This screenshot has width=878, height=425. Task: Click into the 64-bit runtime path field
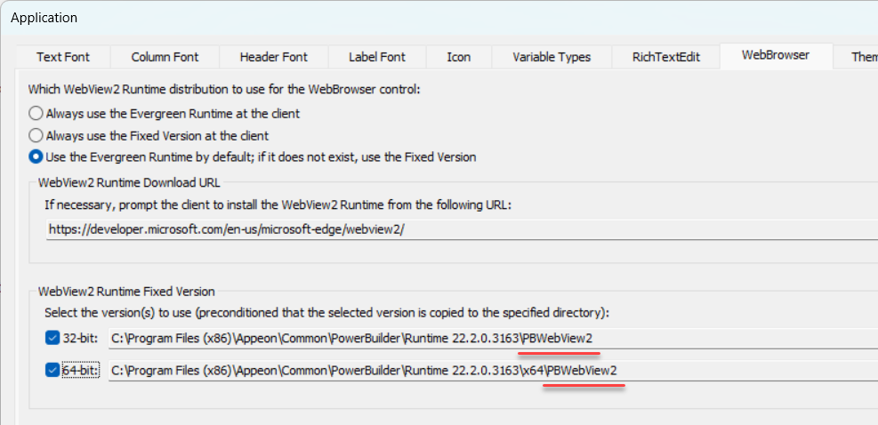[x=489, y=369]
